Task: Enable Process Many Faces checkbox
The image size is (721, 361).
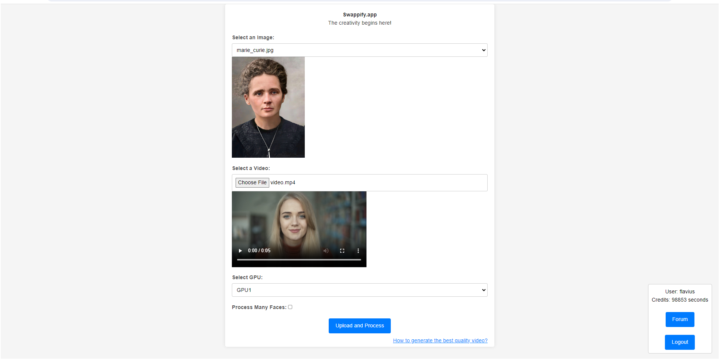Action: coord(290,307)
